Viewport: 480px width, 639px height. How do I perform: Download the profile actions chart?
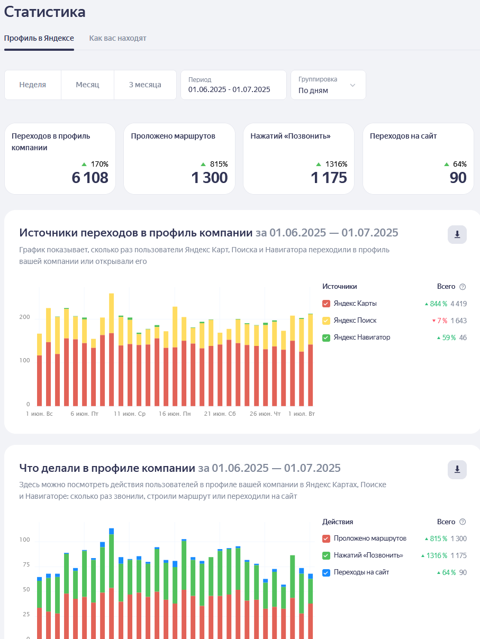coord(457,469)
